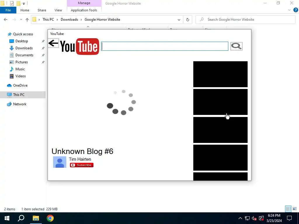Open Videos in the navigation pane
Viewport: 299px width, 224px height.
pos(20,76)
